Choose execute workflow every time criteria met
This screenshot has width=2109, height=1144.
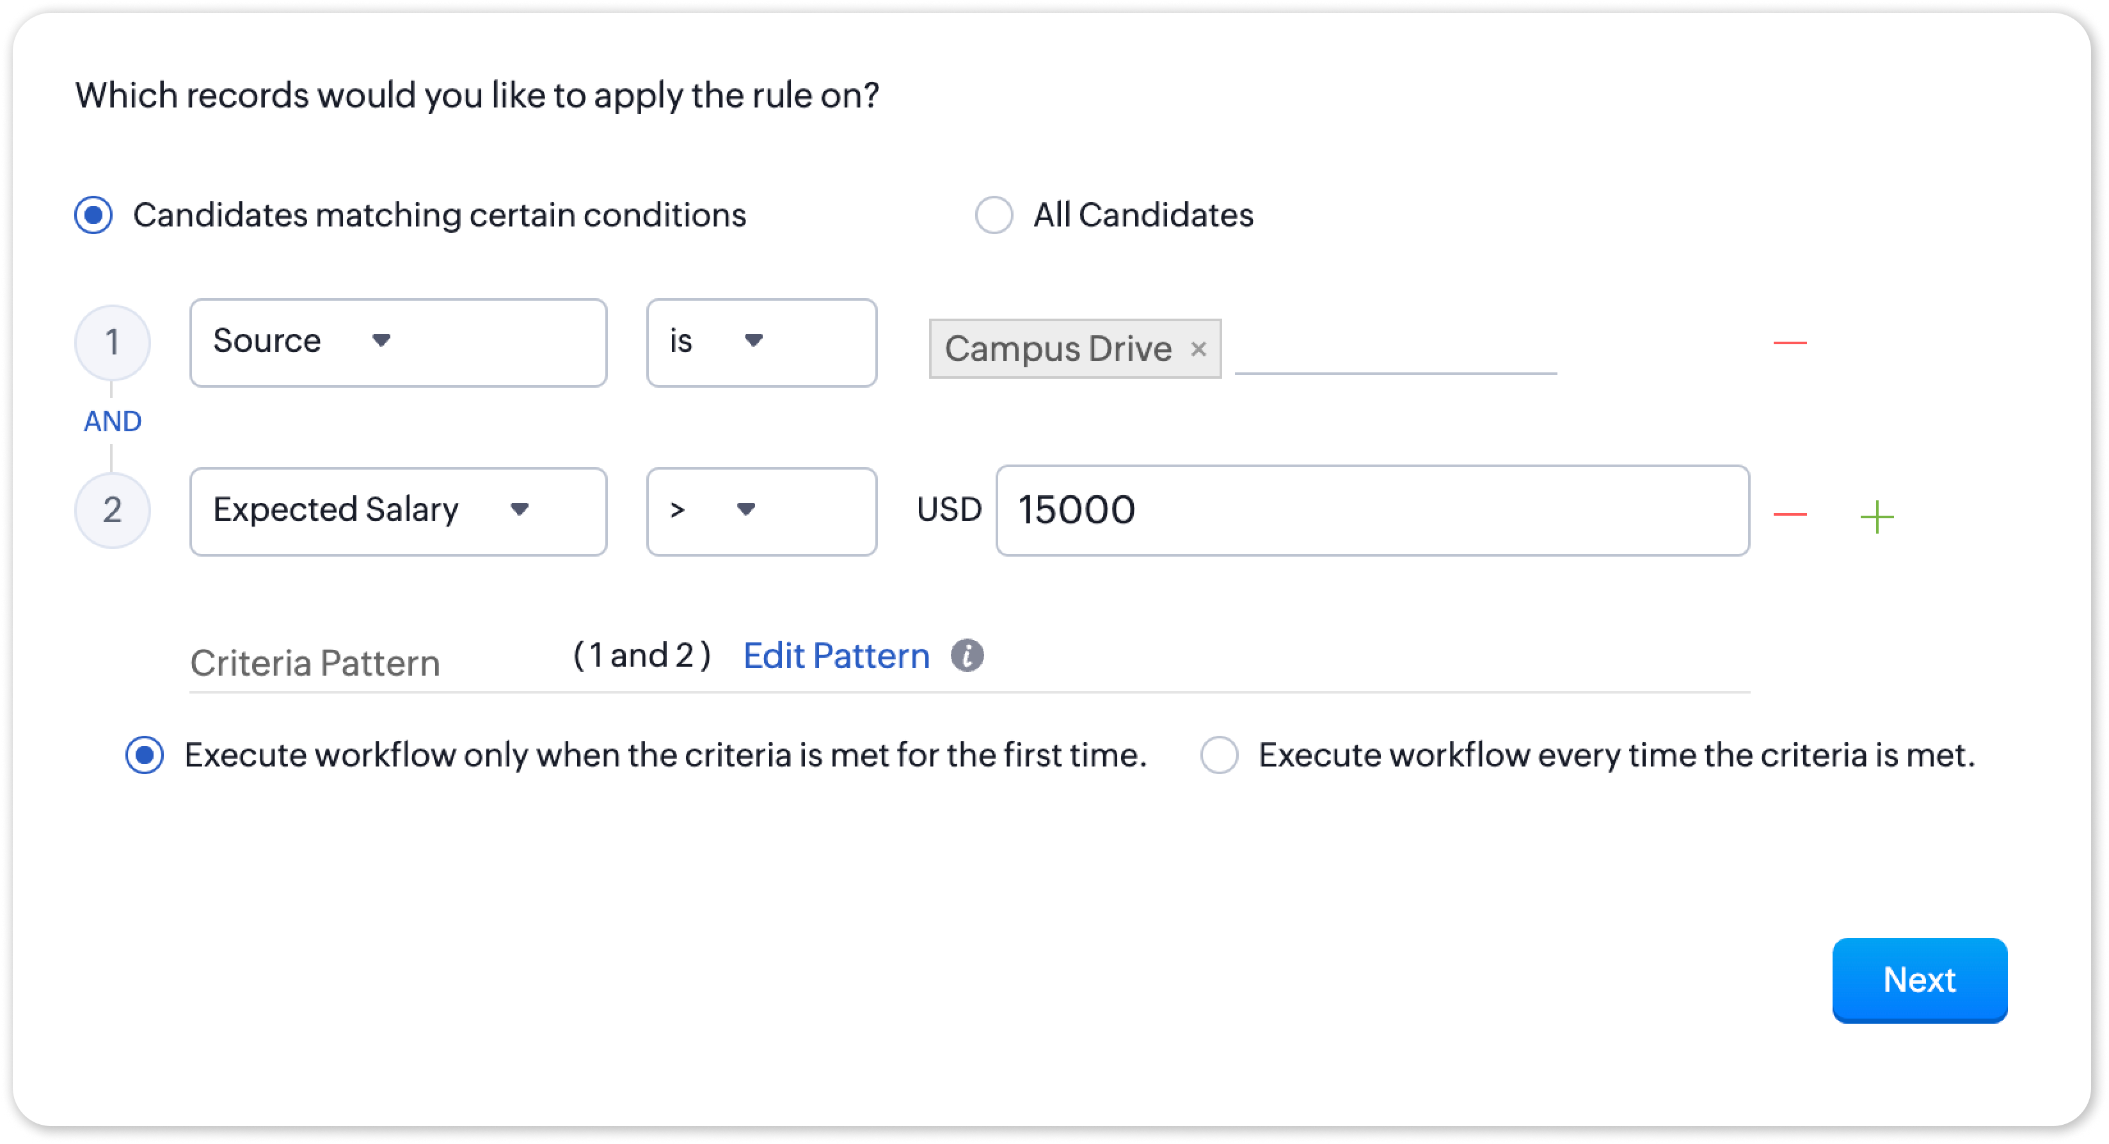point(1219,755)
